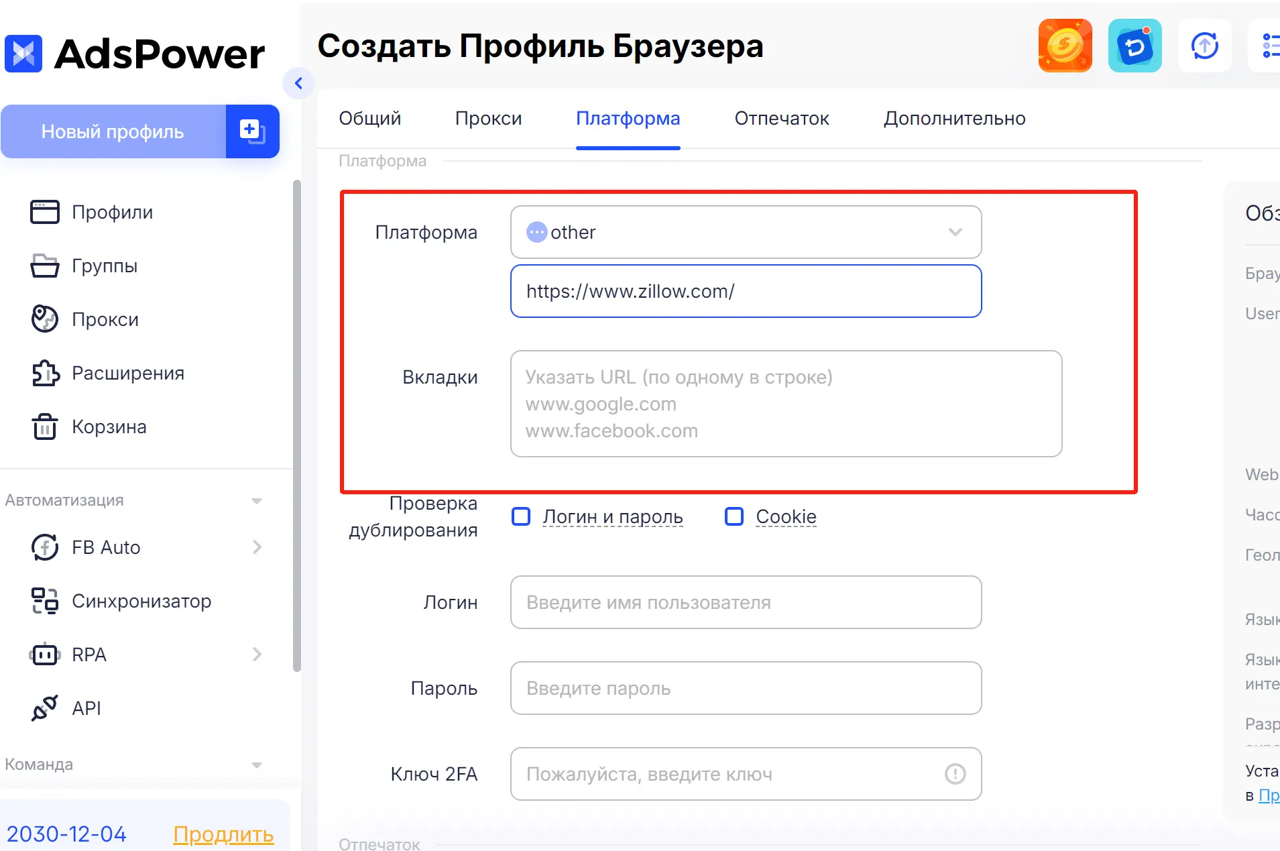
Task: Collapse the Автоматизация section
Action: point(256,501)
